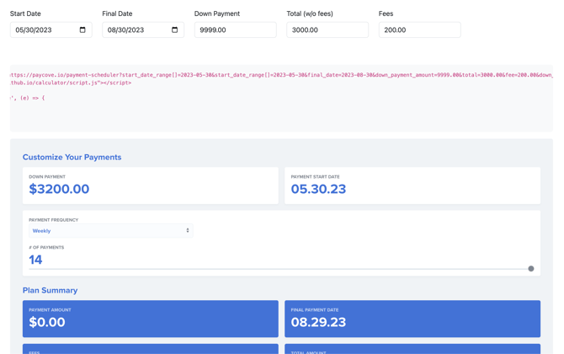Screen dimensions: 564x354
Task: Open the Start Date calendar picker icon
Action: pos(82,29)
